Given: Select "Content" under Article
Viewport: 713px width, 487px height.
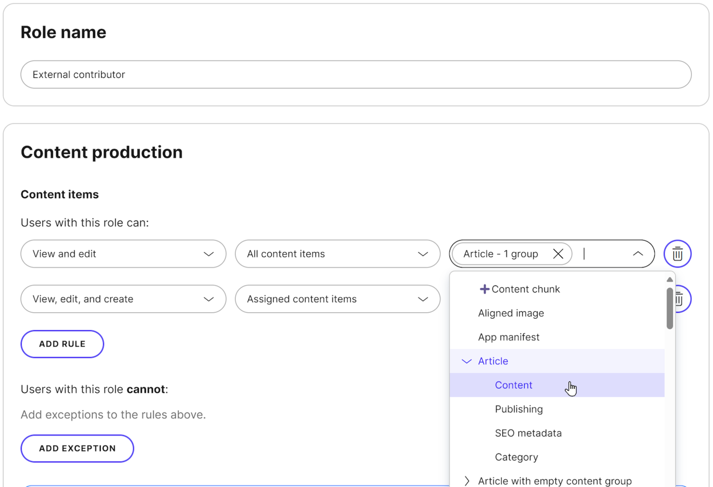Looking at the screenshot, I should tap(513, 385).
